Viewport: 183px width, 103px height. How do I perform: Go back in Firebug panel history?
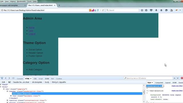[6, 78]
